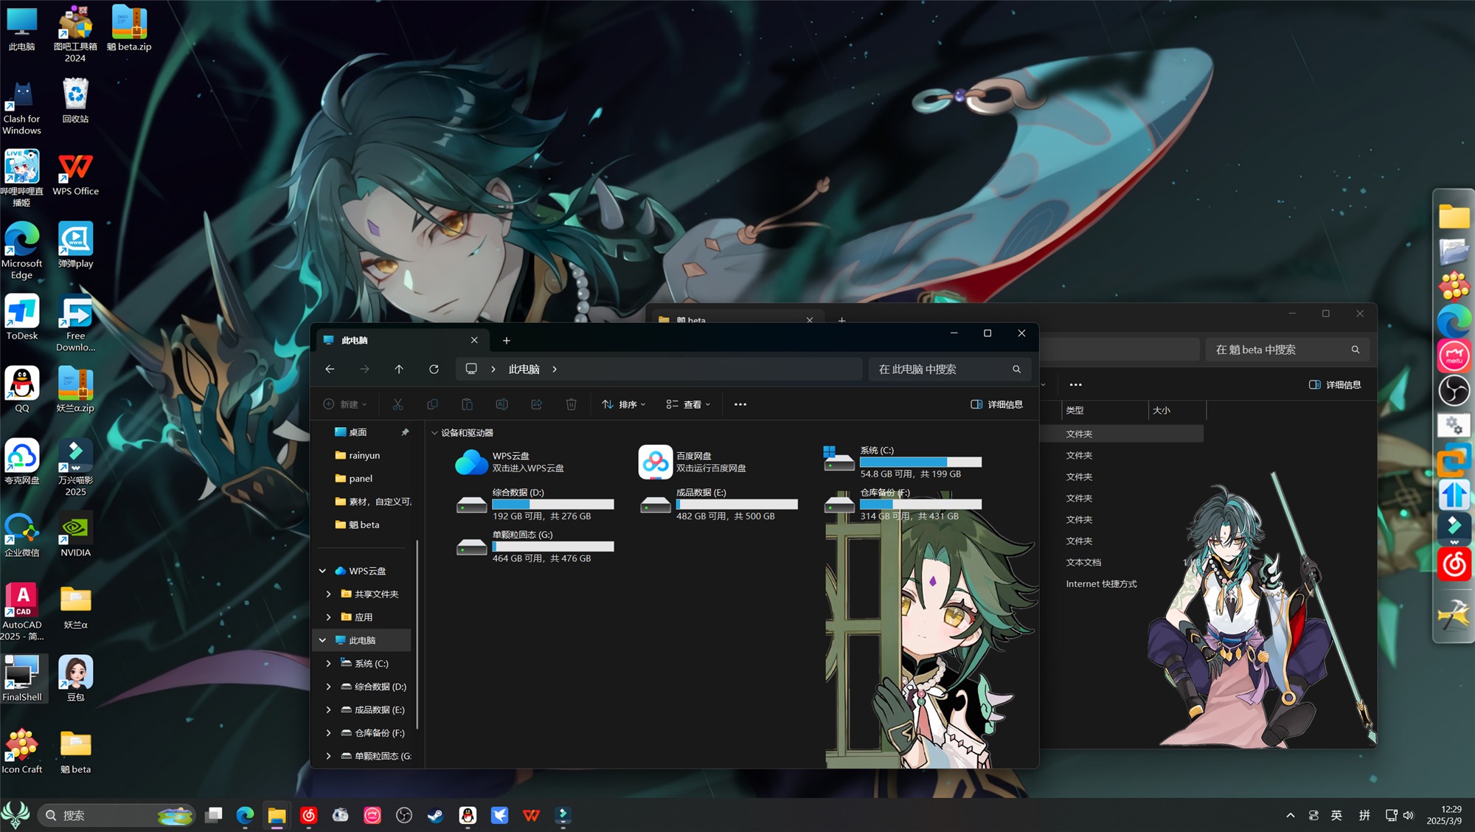Toggle the 详细信息 details pane
This screenshot has height=832, width=1475.
(x=996, y=404)
